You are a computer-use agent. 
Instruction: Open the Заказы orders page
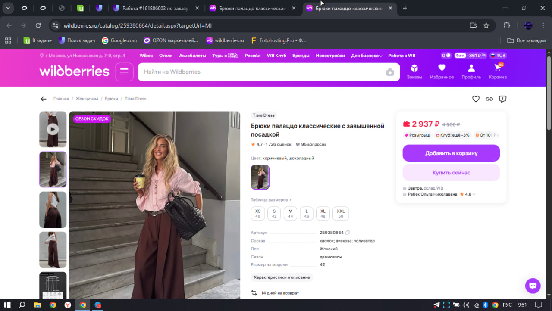click(414, 72)
